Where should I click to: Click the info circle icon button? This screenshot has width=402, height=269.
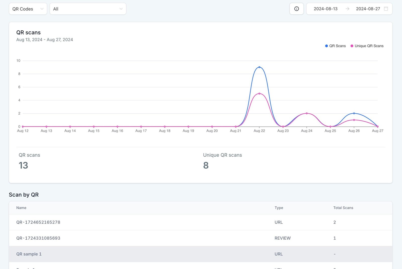click(296, 9)
